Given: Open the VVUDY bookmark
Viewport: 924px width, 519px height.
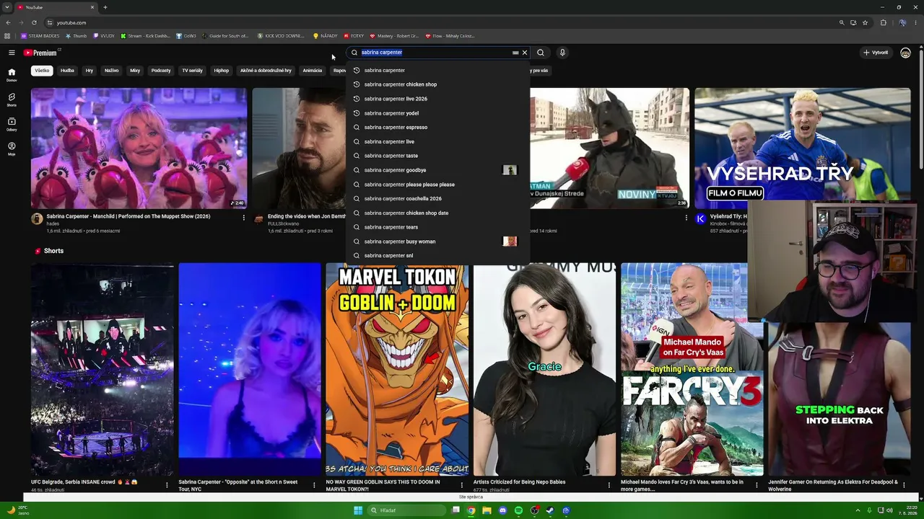Looking at the screenshot, I should point(103,36).
